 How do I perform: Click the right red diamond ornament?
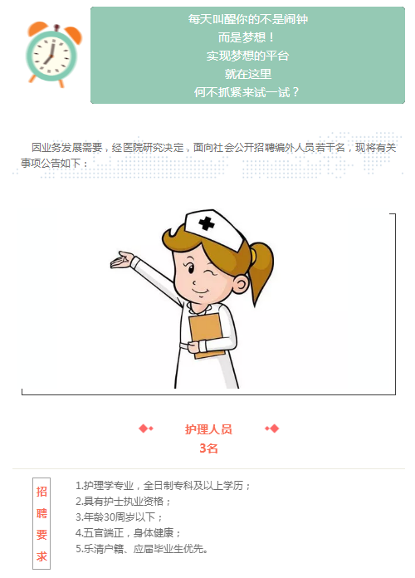point(272,429)
